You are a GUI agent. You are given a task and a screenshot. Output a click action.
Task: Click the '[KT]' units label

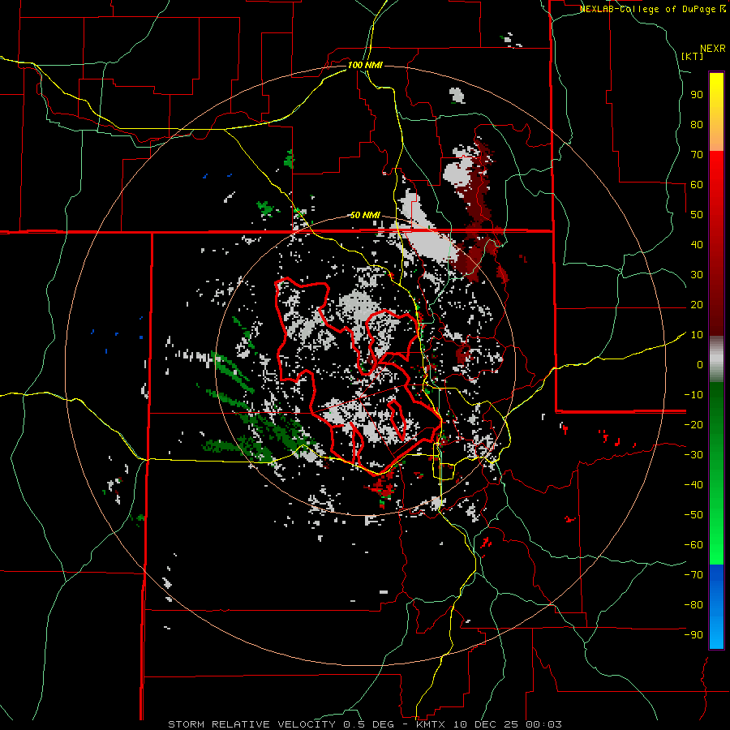point(693,56)
